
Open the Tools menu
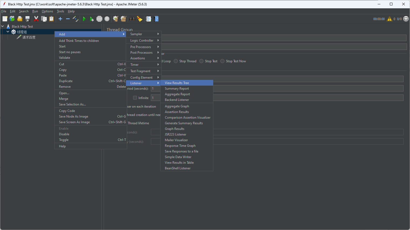point(60,11)
